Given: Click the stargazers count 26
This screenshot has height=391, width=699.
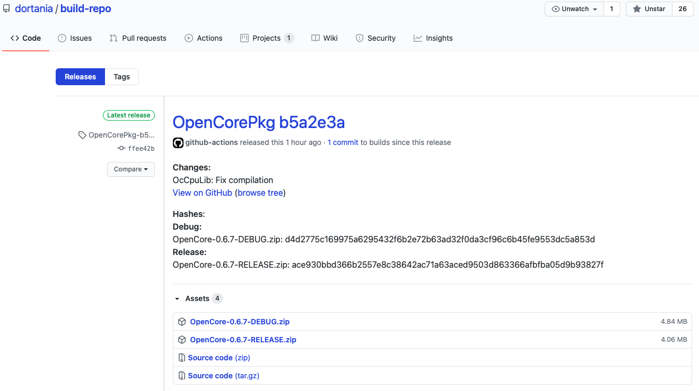Looking at the screenshot, I should 683,9.
